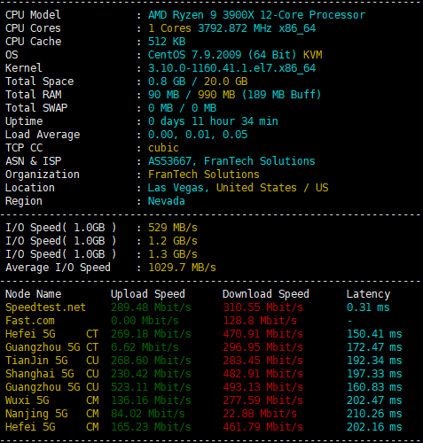Select Location value Las Vegas, United States / US

(x=238, y=188)
